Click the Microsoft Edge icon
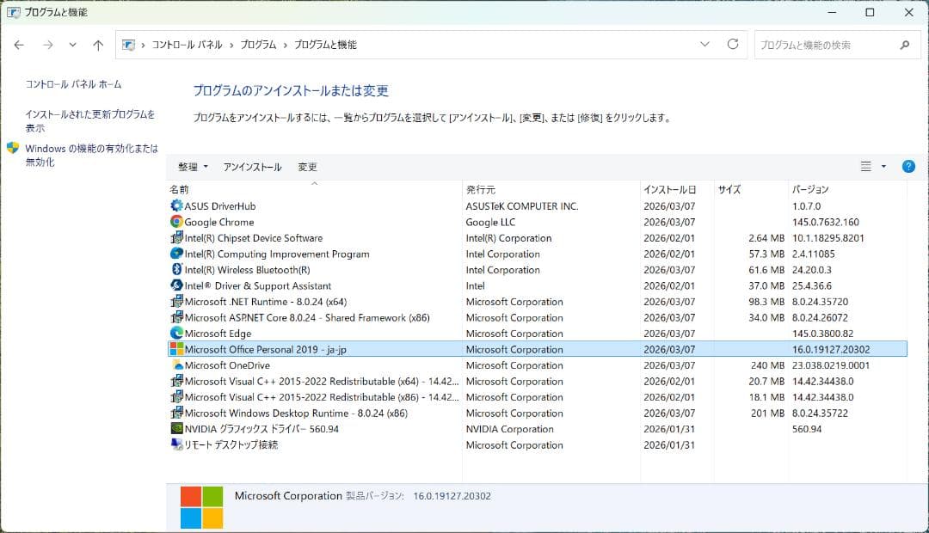The image size is (929, 533). (x=176, y=334)
